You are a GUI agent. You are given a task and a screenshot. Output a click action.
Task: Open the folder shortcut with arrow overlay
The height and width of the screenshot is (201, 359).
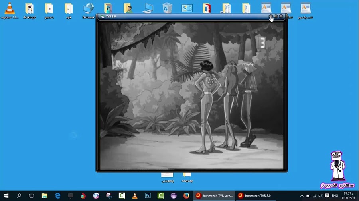tap(226, 8)
